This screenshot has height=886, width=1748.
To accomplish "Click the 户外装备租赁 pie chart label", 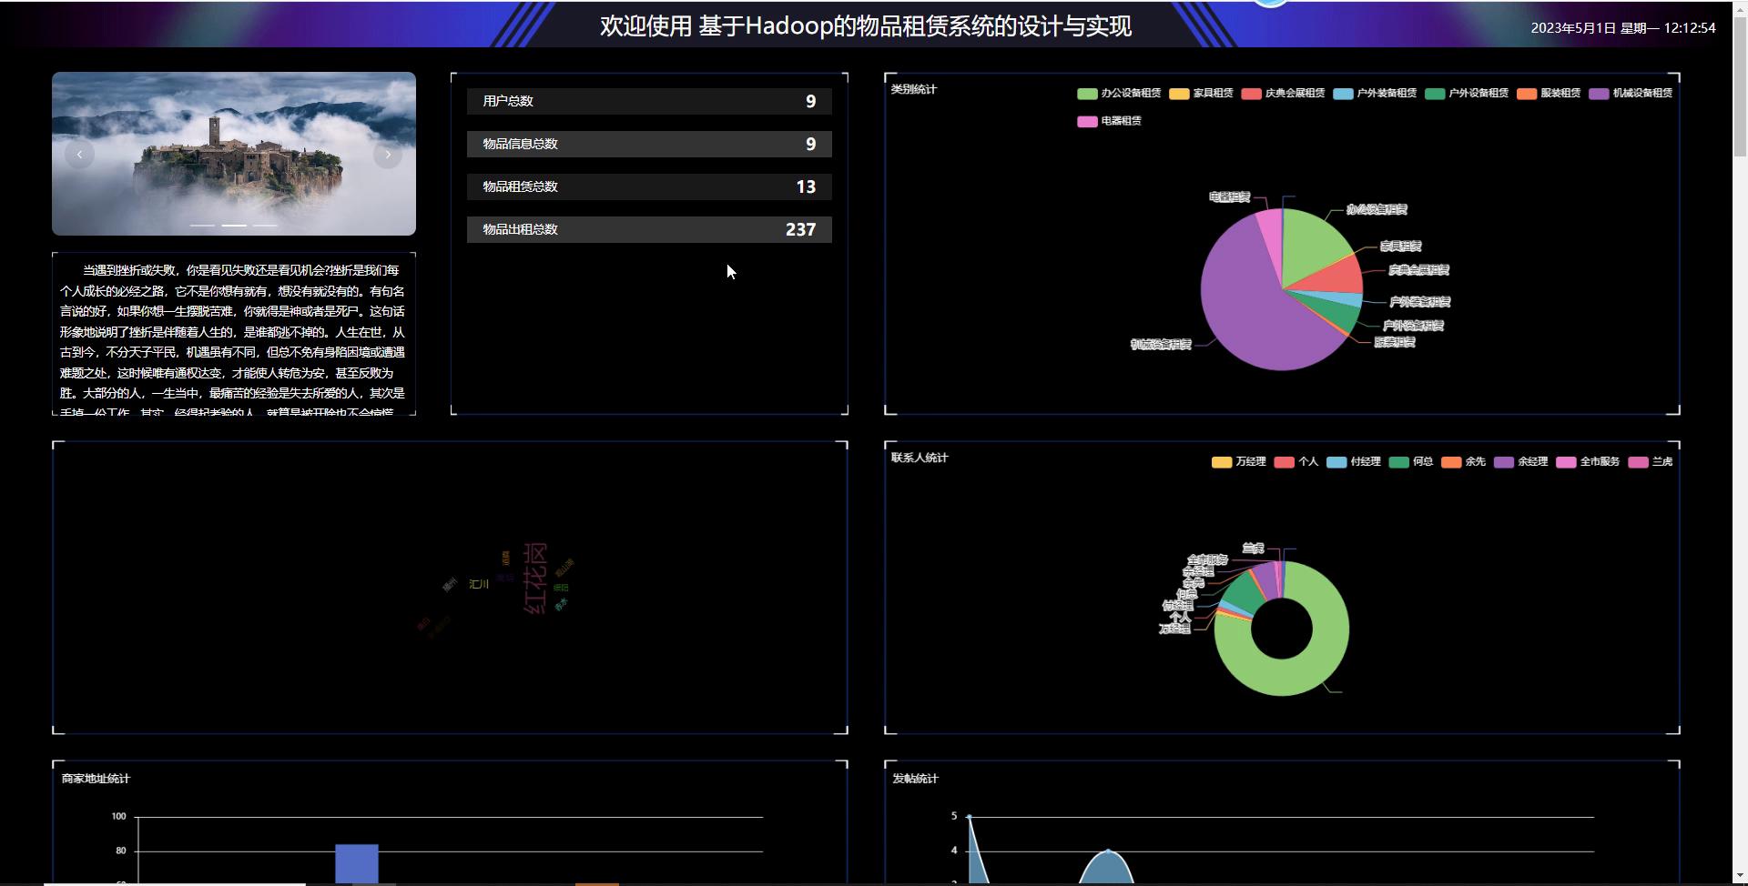I will pos(1419,302).
